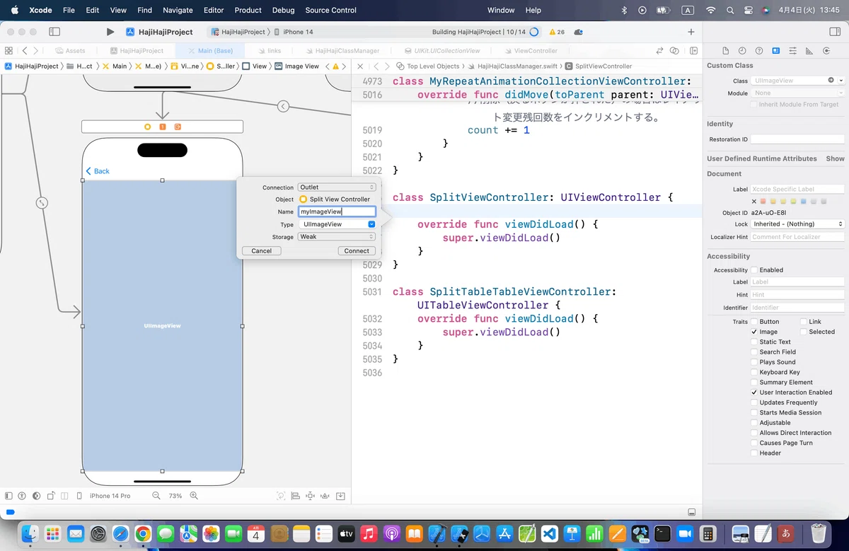Viewport: 849px width, 551px height.
Task: Open the Size inspector ruler icon
Action: tap(809, 51)
